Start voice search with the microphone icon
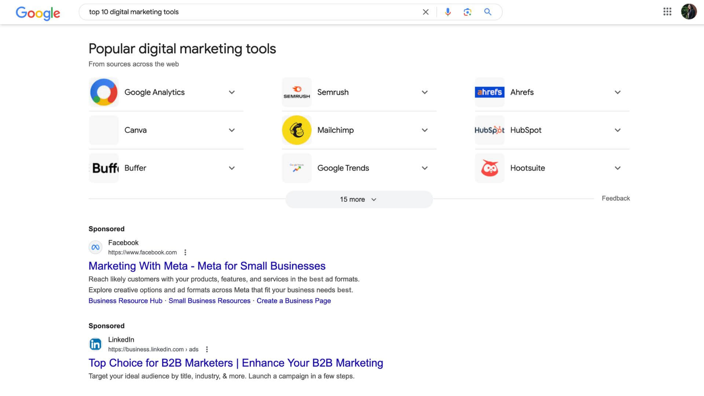 (x=448, y=12)
